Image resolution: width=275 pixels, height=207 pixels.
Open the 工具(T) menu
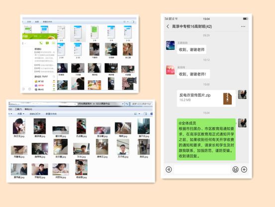click(18, 109)
